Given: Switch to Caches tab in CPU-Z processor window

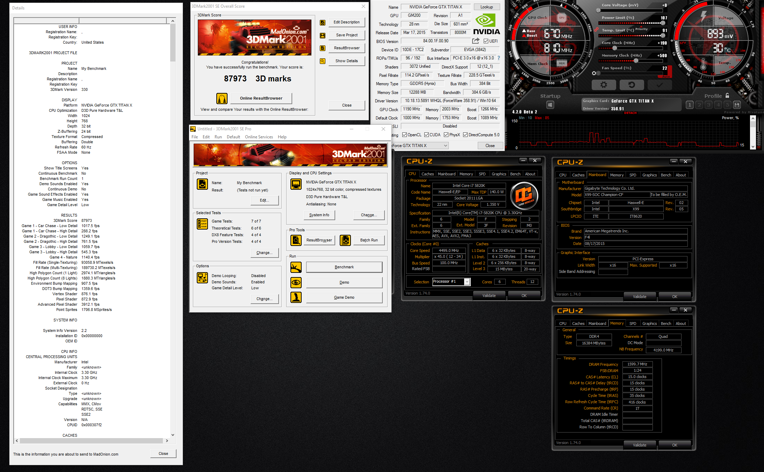Looking at the screenshot, I should tap(427, 174).
